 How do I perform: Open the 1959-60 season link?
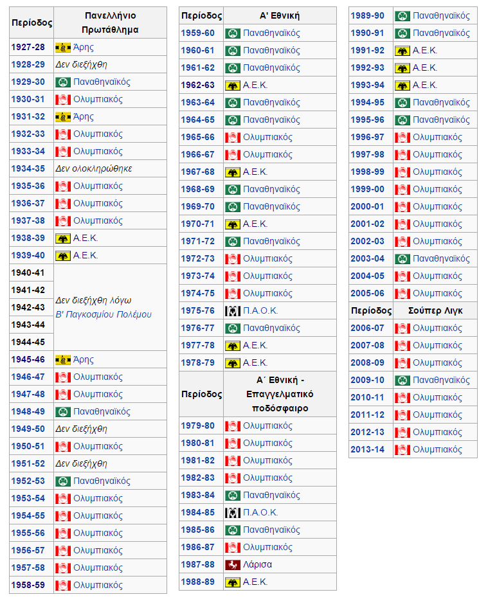pos(197,33)
